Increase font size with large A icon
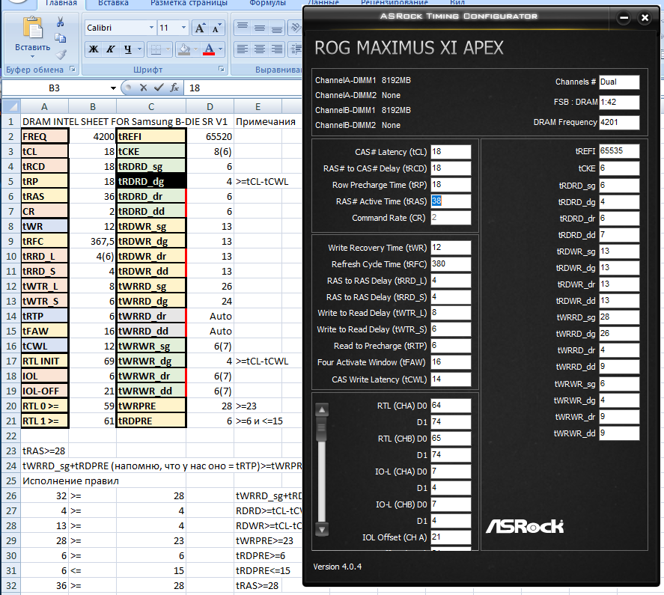This screenshot has height=595, width=664. tap(199, 28)
